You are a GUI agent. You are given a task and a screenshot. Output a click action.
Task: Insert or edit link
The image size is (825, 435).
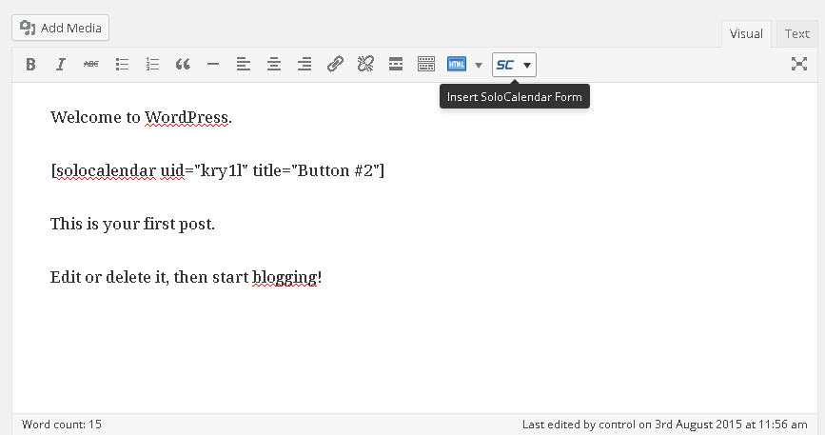click(x=335, y=64)
